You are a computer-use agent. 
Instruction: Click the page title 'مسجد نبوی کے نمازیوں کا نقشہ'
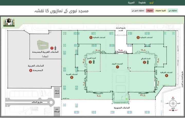[62, 11]
